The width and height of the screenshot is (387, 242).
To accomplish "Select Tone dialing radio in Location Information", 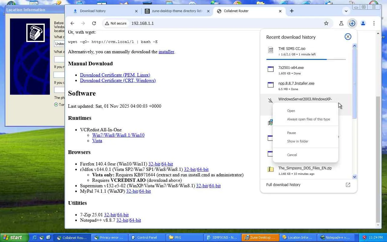I will pyautogui.click(x=56, y=105).
